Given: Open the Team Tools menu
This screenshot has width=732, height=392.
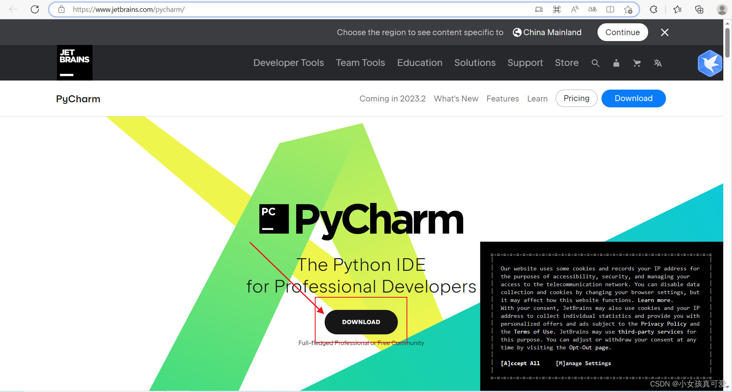Looking at the screenshot, I should (x=360, y=63).
